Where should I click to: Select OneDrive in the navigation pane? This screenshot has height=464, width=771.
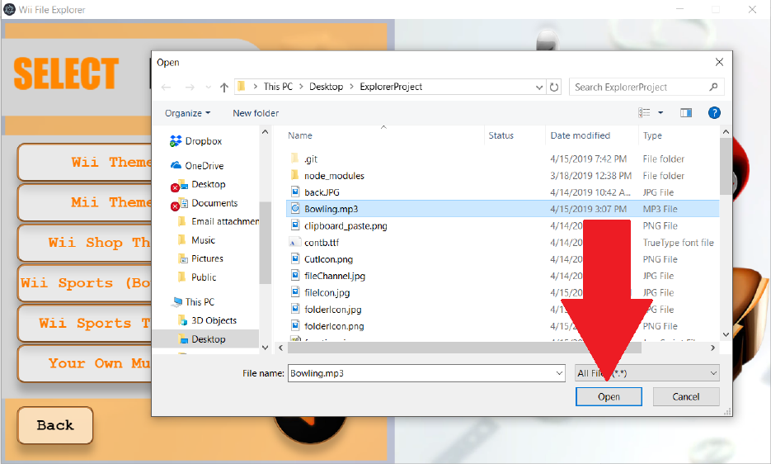[x=197, y=165]
